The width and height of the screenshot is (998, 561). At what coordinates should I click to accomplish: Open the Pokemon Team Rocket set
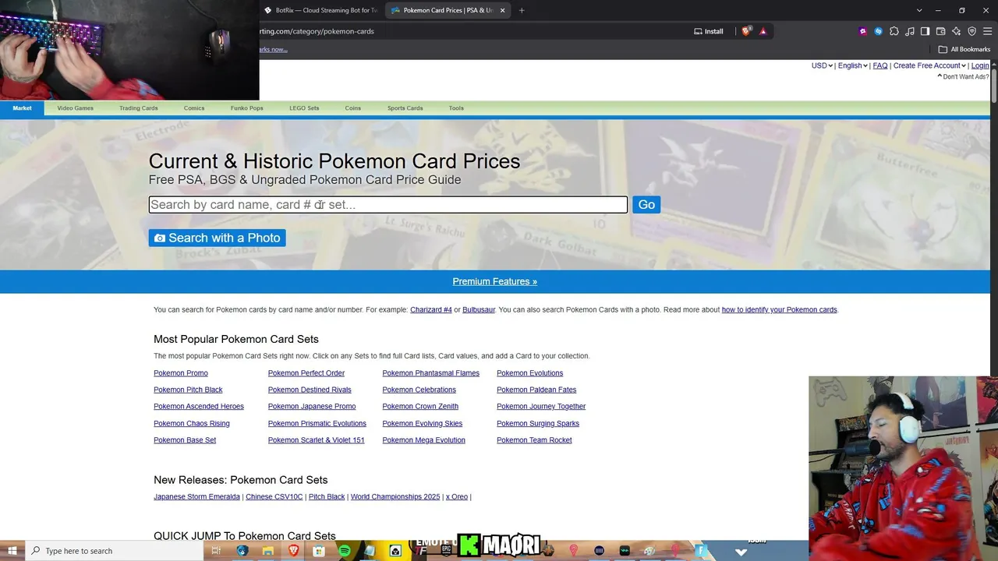[x=534, y=440]
